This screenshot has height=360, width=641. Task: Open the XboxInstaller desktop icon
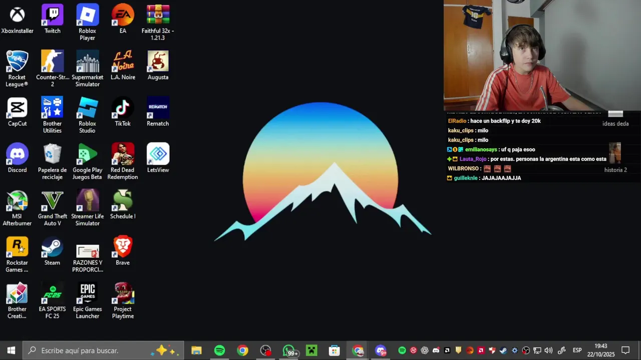click(x=17, y=19)
